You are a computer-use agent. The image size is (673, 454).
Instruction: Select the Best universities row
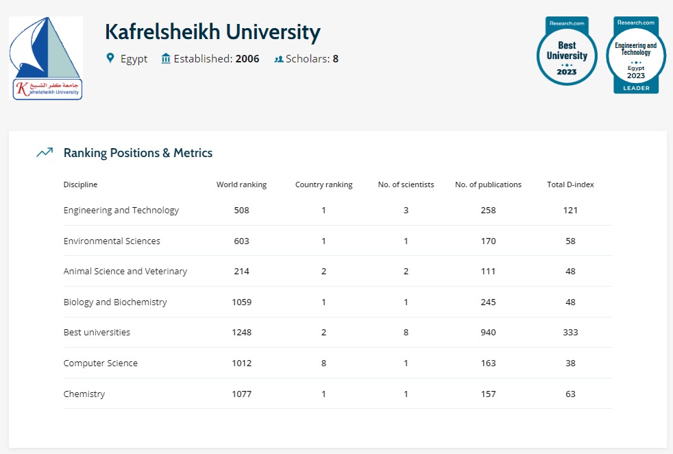[x=97, y=333]
